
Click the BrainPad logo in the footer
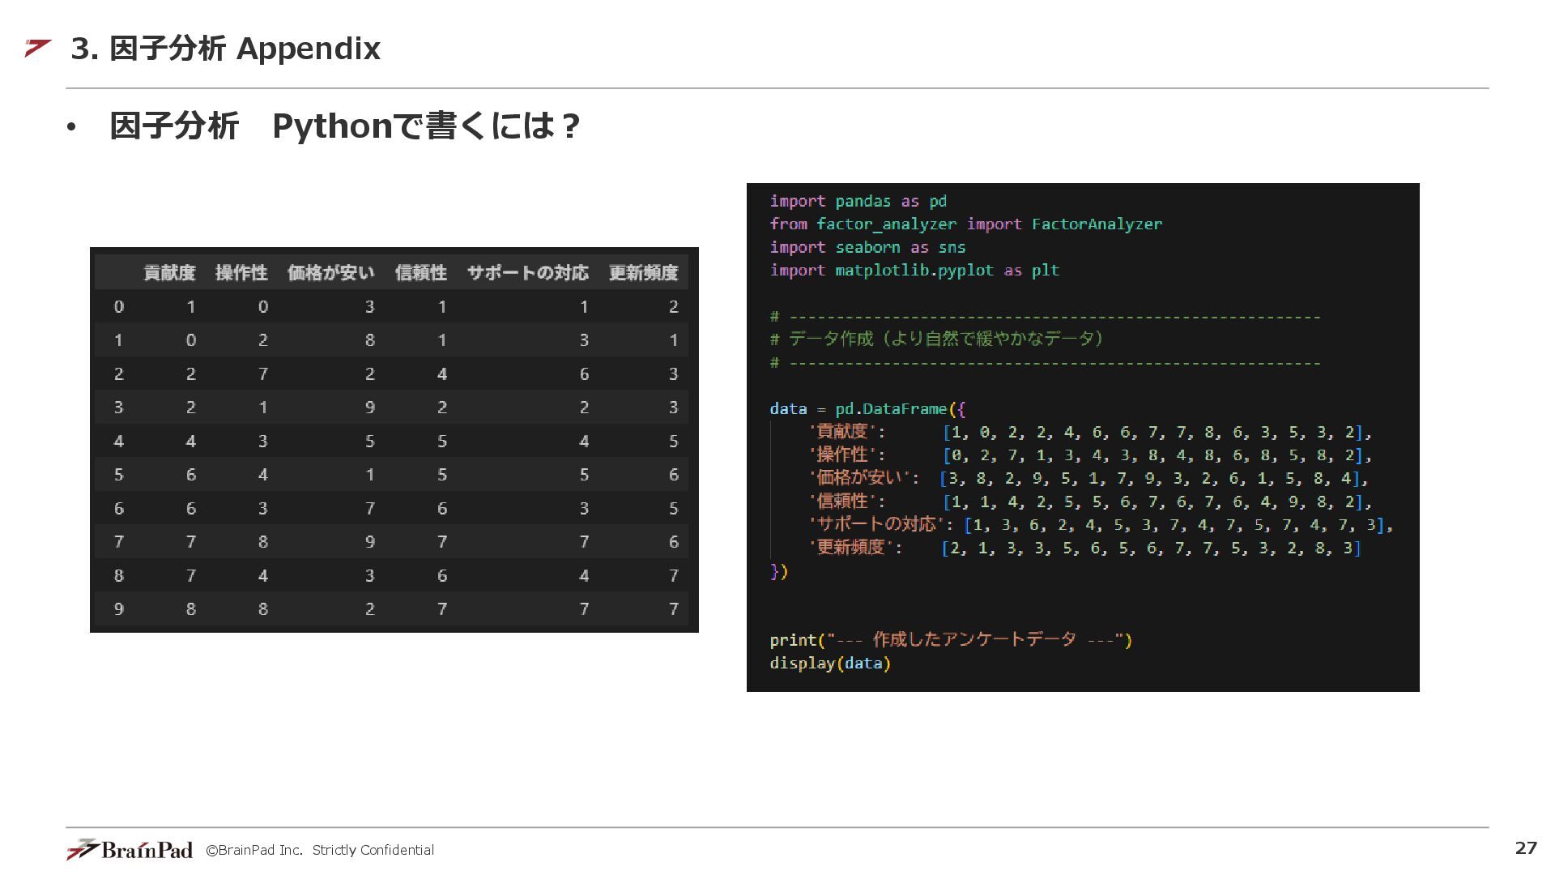130,849
